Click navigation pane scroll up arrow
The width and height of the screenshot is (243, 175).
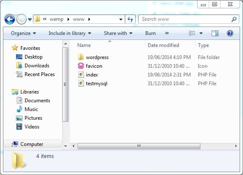[66, 44]
